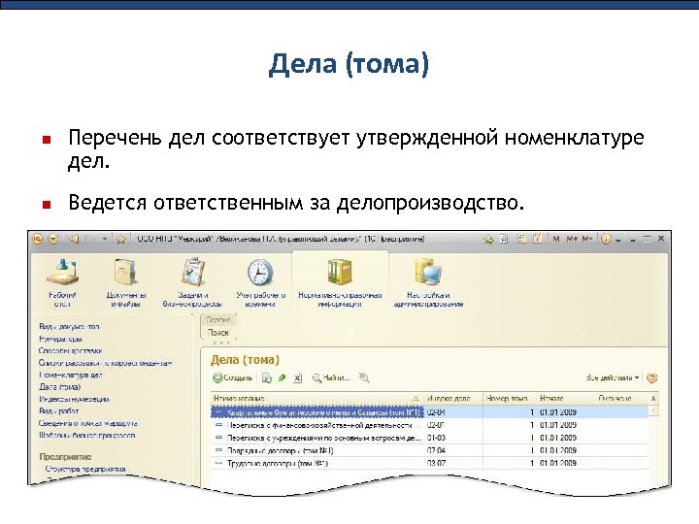
Task: Open Учет рабочего времени section
Action: 261,283
